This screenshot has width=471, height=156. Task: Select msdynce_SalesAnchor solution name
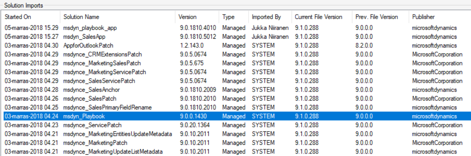tap(92, 90)
